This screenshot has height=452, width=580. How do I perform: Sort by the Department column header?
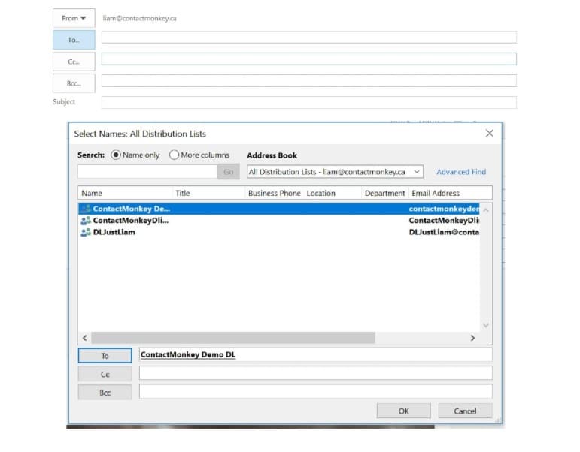pos(384,193)
